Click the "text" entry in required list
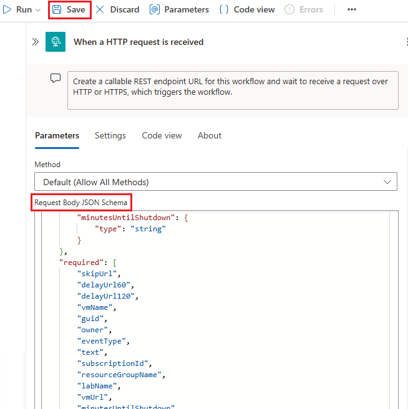 pos(92,352)
